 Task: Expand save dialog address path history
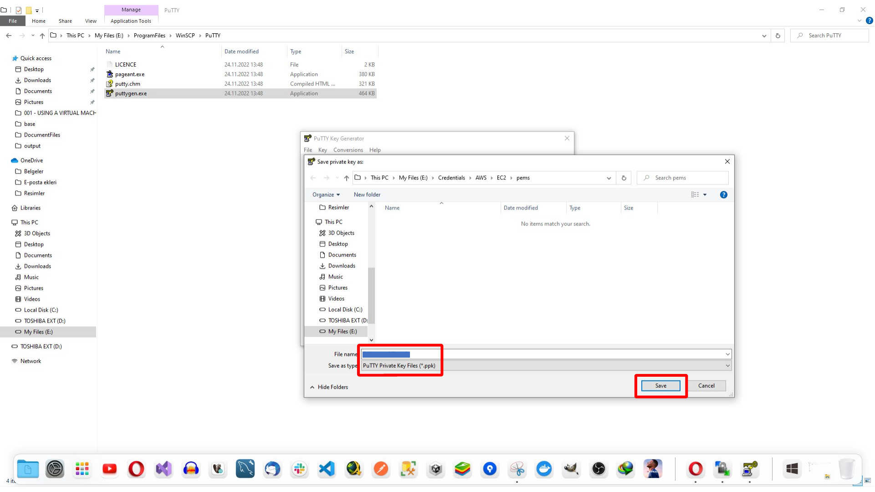click(609, 178)
